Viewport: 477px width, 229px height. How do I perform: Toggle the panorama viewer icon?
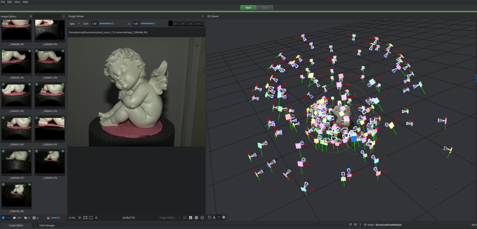[91, 218]
